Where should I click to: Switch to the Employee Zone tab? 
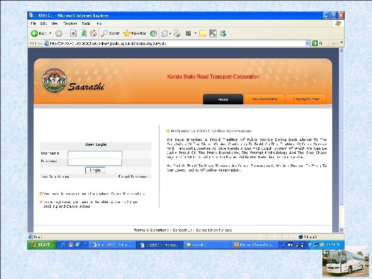click(x=306, y=99)
